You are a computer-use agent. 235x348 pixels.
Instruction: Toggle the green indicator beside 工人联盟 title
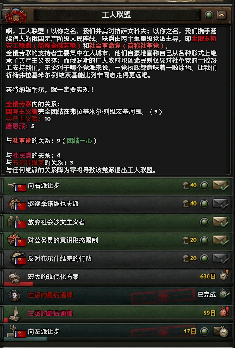[209, 16]
